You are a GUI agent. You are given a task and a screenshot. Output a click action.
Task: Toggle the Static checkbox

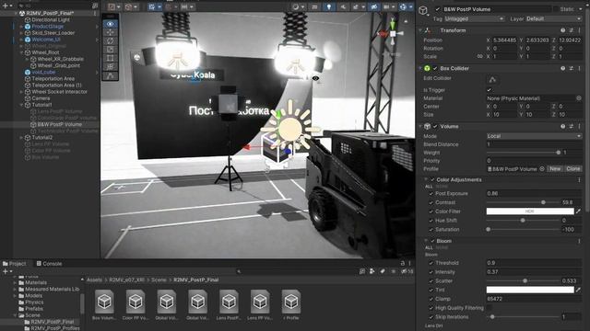(556, 9)
